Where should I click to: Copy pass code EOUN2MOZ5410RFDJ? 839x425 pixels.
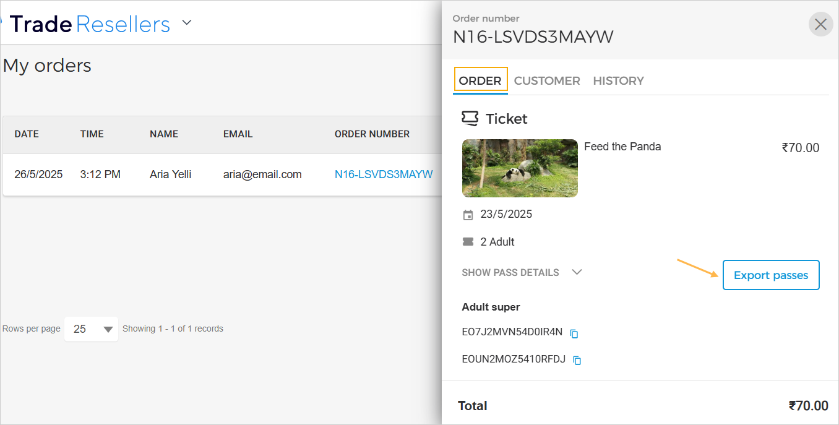[577, 360]
